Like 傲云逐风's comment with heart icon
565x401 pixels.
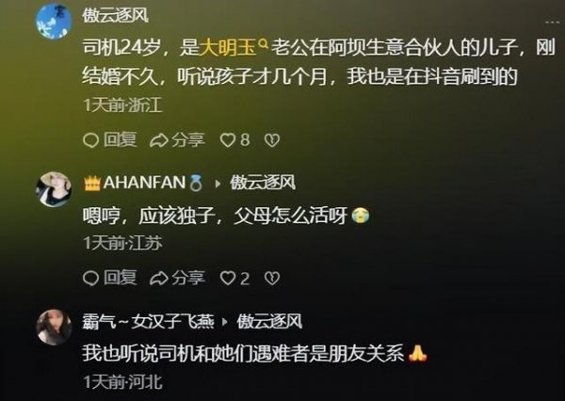pos(234,140)
